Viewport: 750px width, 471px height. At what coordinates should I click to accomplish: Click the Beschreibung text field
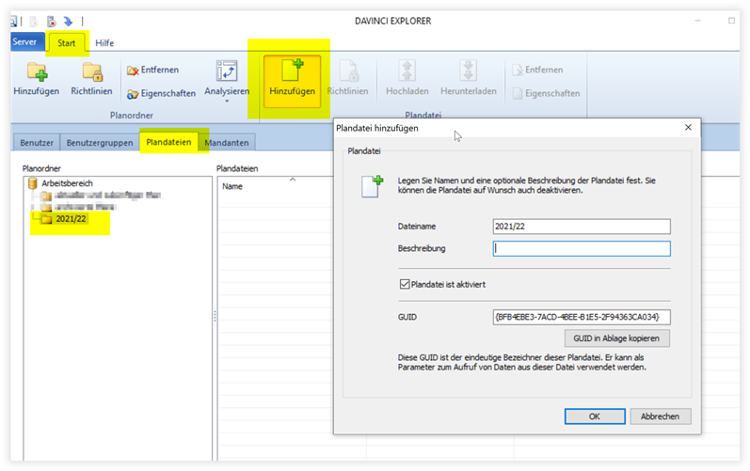[581, 249]
